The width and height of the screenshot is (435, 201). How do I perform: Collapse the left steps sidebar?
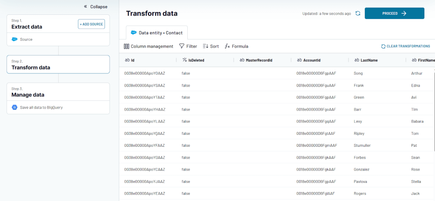(96, 7)
